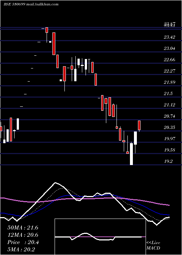This screenshot has height=255, width=182.
Task: Click the 22.27 price level label
Action: click(x=170, y=71)
